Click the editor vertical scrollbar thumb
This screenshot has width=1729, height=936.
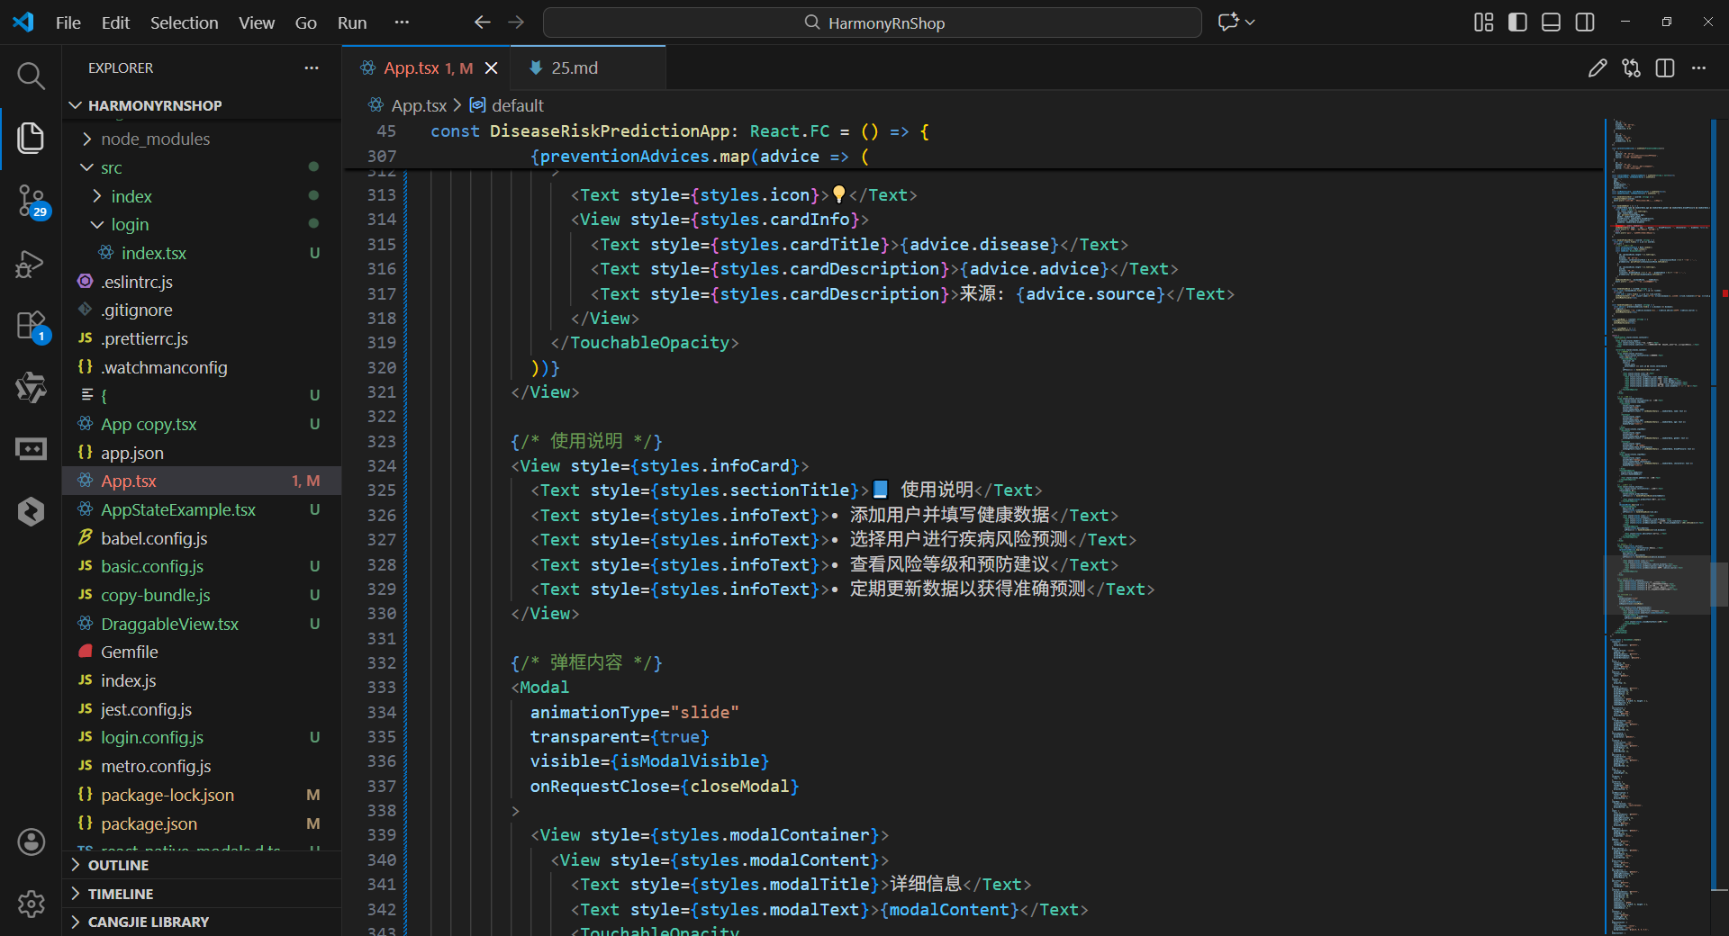(x=1719, y=585)
